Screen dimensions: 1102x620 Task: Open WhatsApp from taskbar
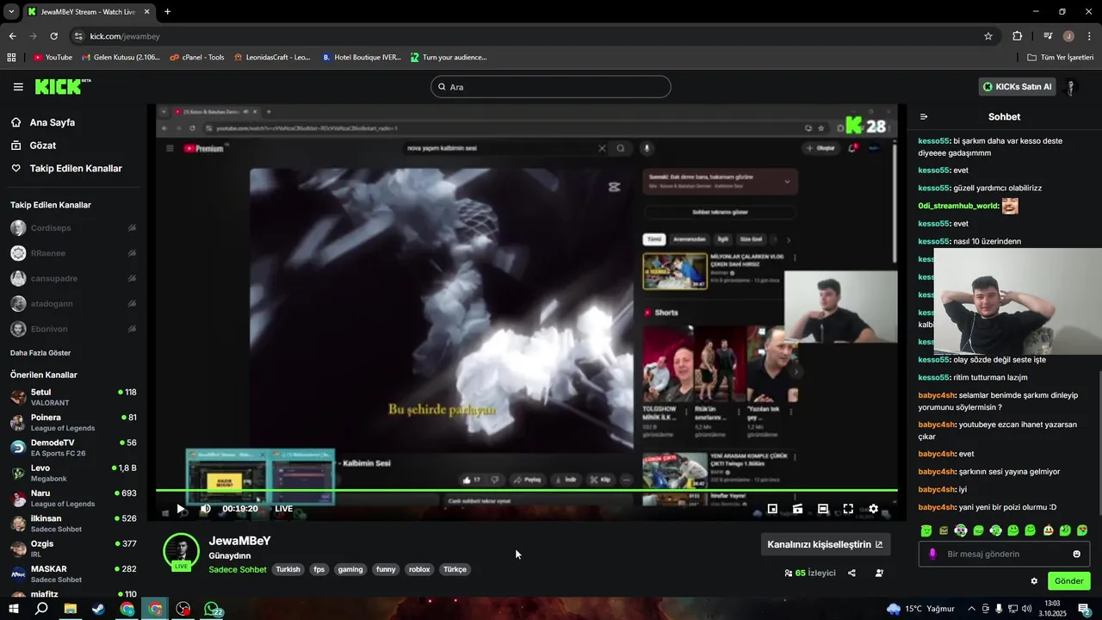pyautogui.click(x=212, y=609)
